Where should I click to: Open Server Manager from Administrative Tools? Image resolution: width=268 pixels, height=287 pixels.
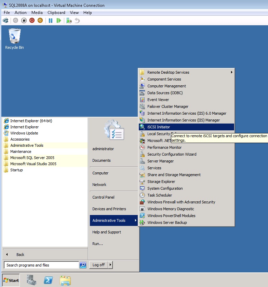(x=186, y=161)
